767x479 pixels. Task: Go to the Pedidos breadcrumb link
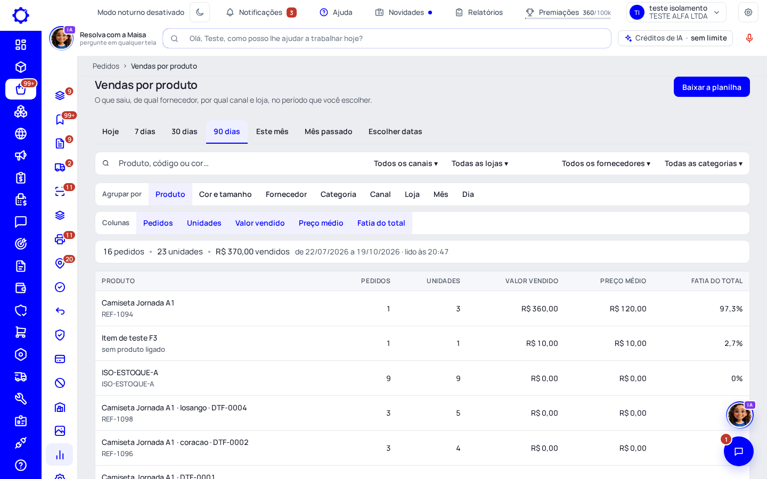pyautogui.click(x=106, y=66)
